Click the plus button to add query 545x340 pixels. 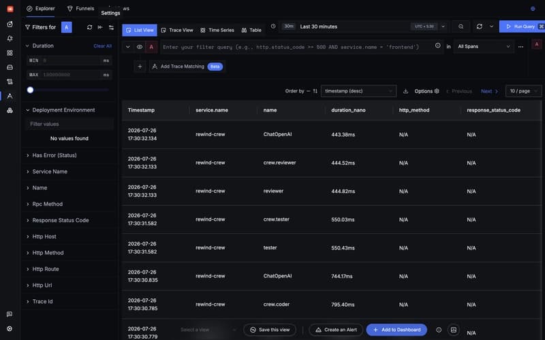140,66
